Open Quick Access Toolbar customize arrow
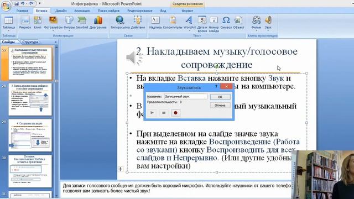This screenshot has width=354, height=199. pyautogui.click(x=40, y=4)
